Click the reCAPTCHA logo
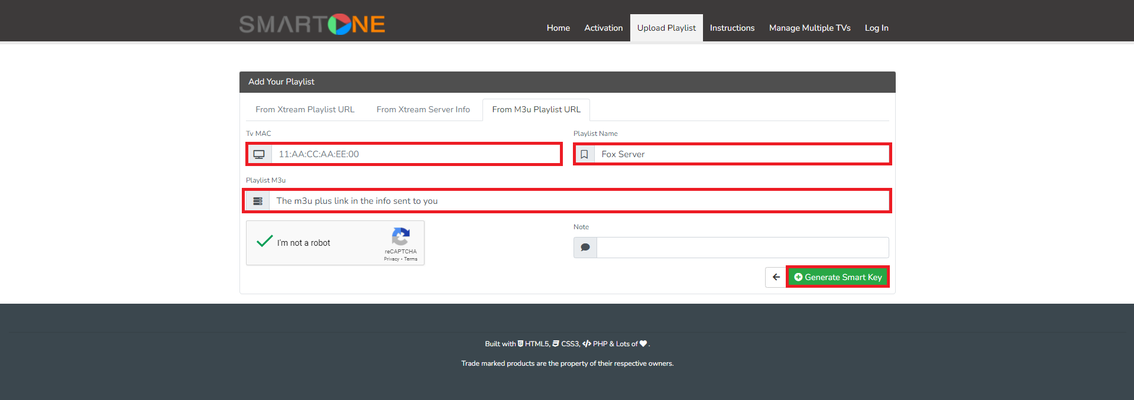 tap(401, 236)
